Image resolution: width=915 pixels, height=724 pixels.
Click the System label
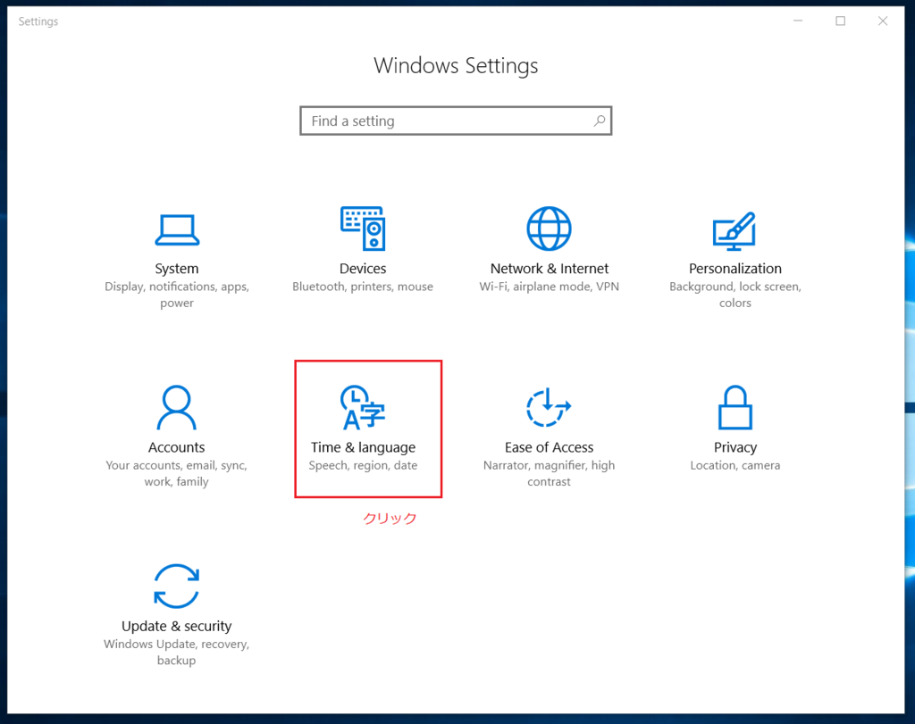177,269
